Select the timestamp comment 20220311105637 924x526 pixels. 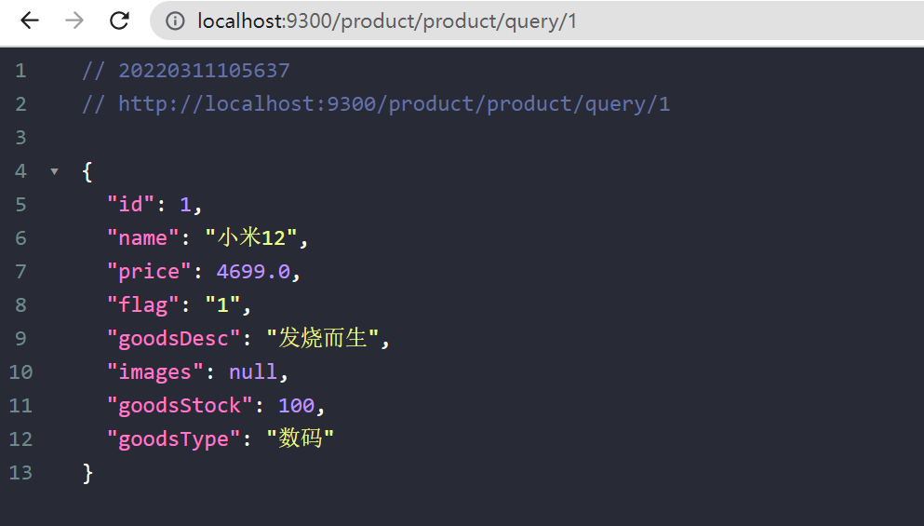[204, 71]
